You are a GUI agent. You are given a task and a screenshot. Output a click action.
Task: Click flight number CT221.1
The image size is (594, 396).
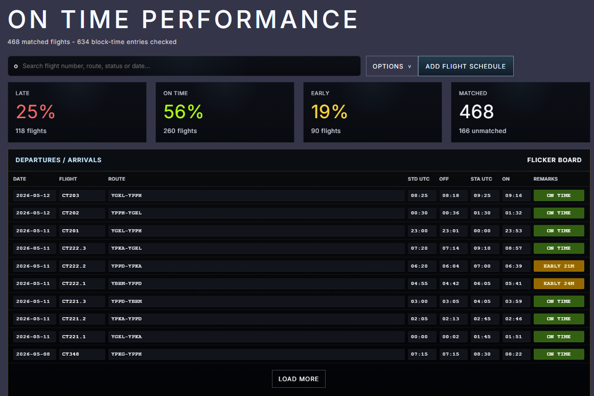click(74, 337)
